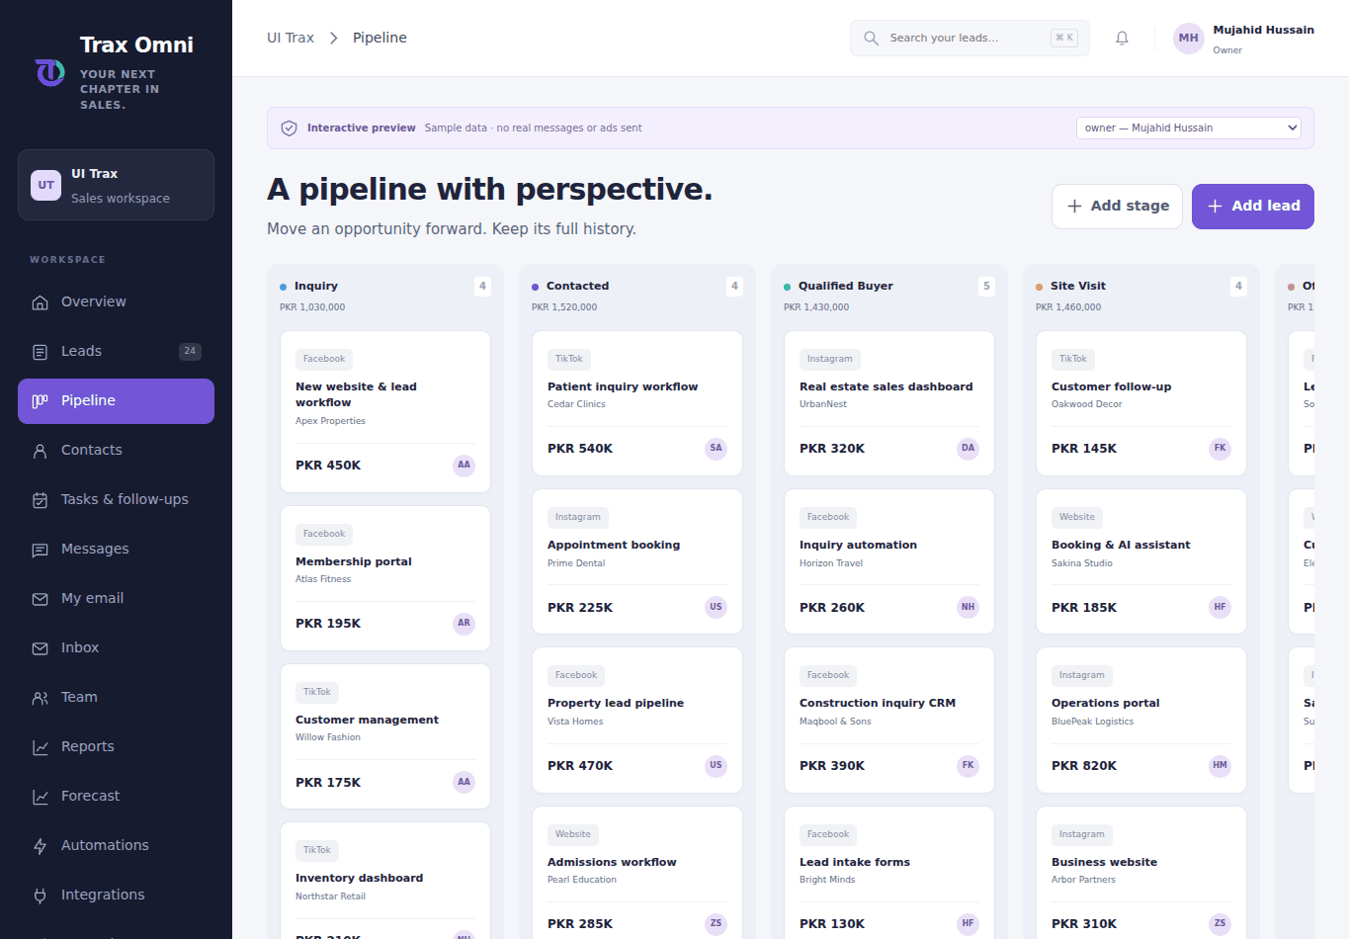Click the Membership portal card title
The width and height of the screenshot is (1349, 939).
coord(354,561)
